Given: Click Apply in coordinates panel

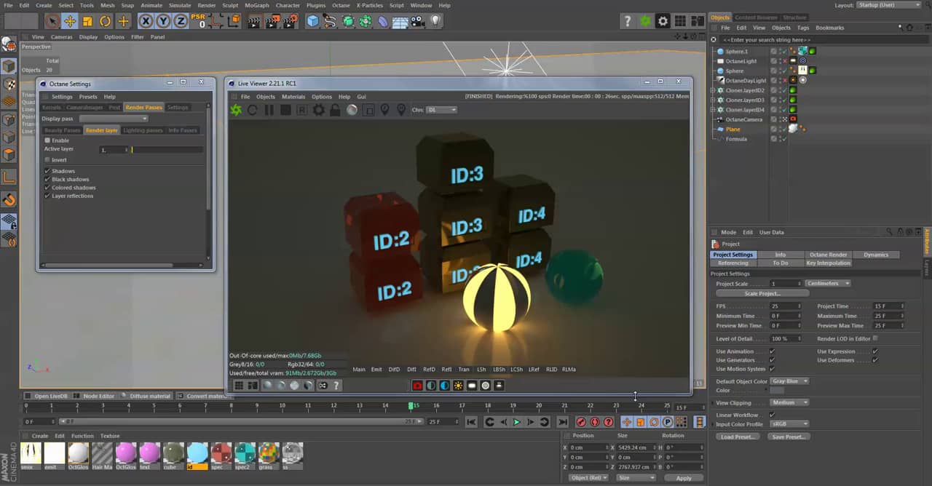Looking at the screenshot, I should pyautogui.click(x=684, y=478).
